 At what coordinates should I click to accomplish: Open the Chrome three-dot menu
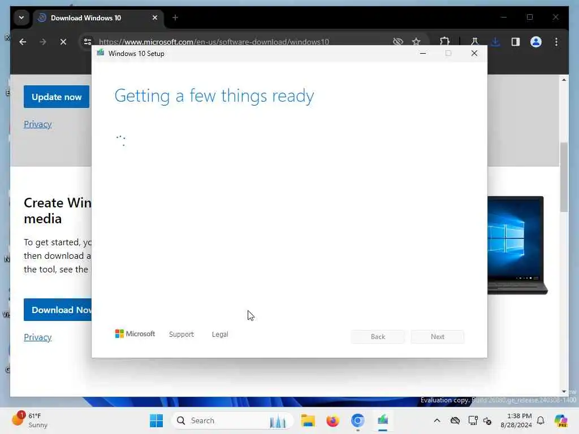pos(556,42)
